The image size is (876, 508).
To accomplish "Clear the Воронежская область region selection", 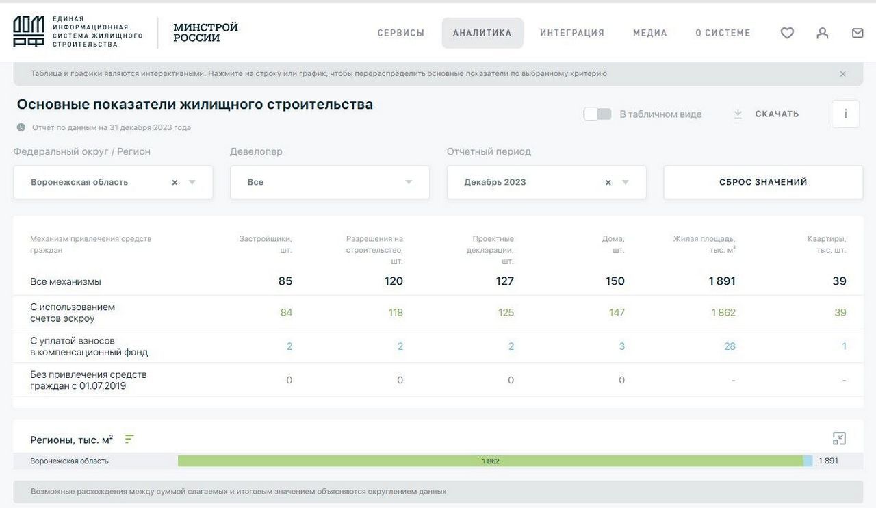I will (x=175, y=183).
